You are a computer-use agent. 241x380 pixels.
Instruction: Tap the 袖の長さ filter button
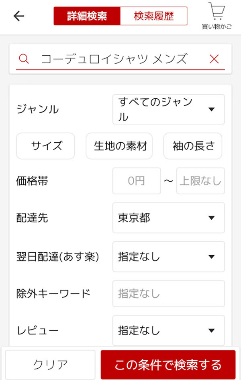point(193,146)
